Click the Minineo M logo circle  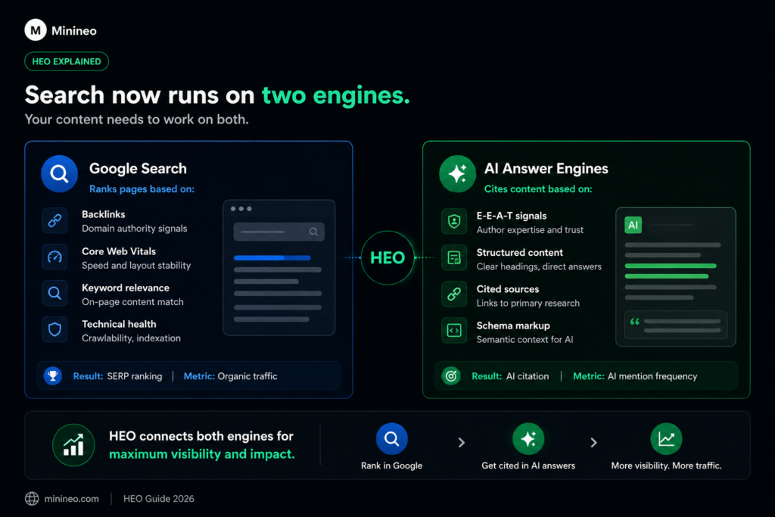pos(36,30)
